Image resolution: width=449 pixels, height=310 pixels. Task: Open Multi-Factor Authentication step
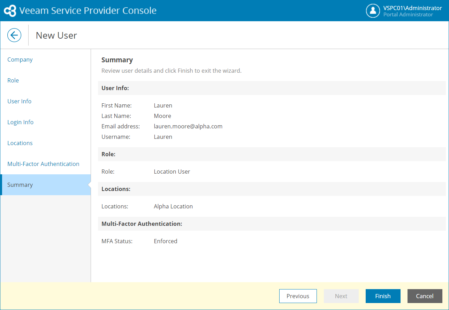(43, 164)
